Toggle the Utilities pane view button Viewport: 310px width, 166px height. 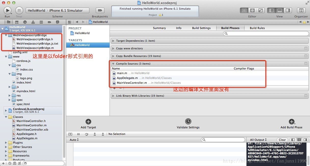[288, 10]
